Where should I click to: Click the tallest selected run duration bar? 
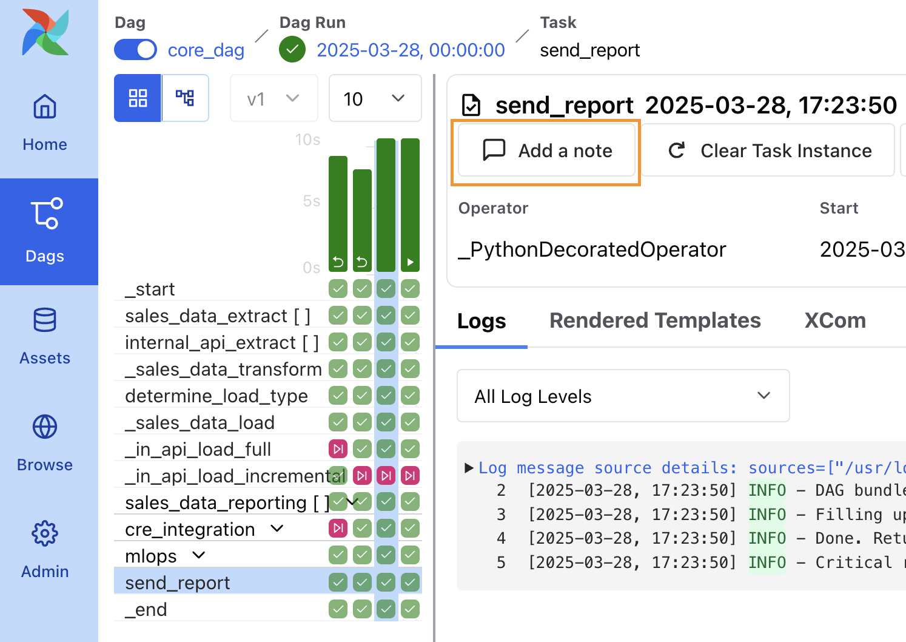(x=386, y=204)
